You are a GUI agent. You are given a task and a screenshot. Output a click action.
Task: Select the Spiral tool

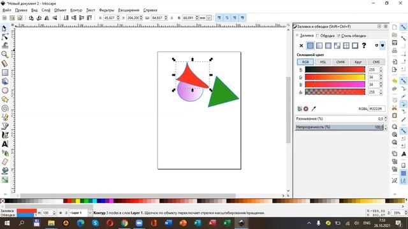click(4, 108)
